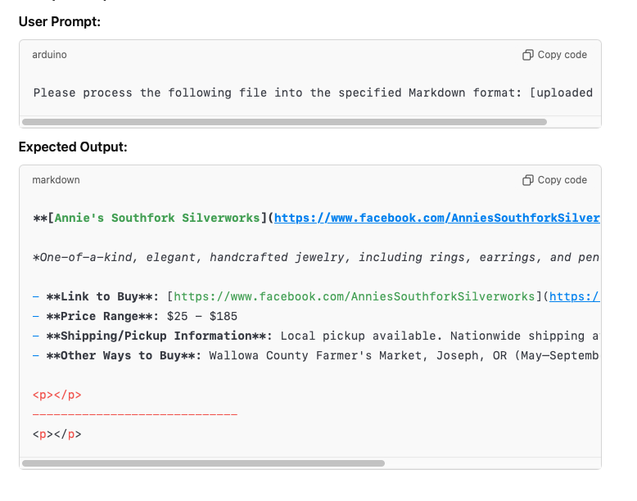Click the markdown code block's horizontal scrollbar
The image size is (637, 501).
click(x=203, y=463)
